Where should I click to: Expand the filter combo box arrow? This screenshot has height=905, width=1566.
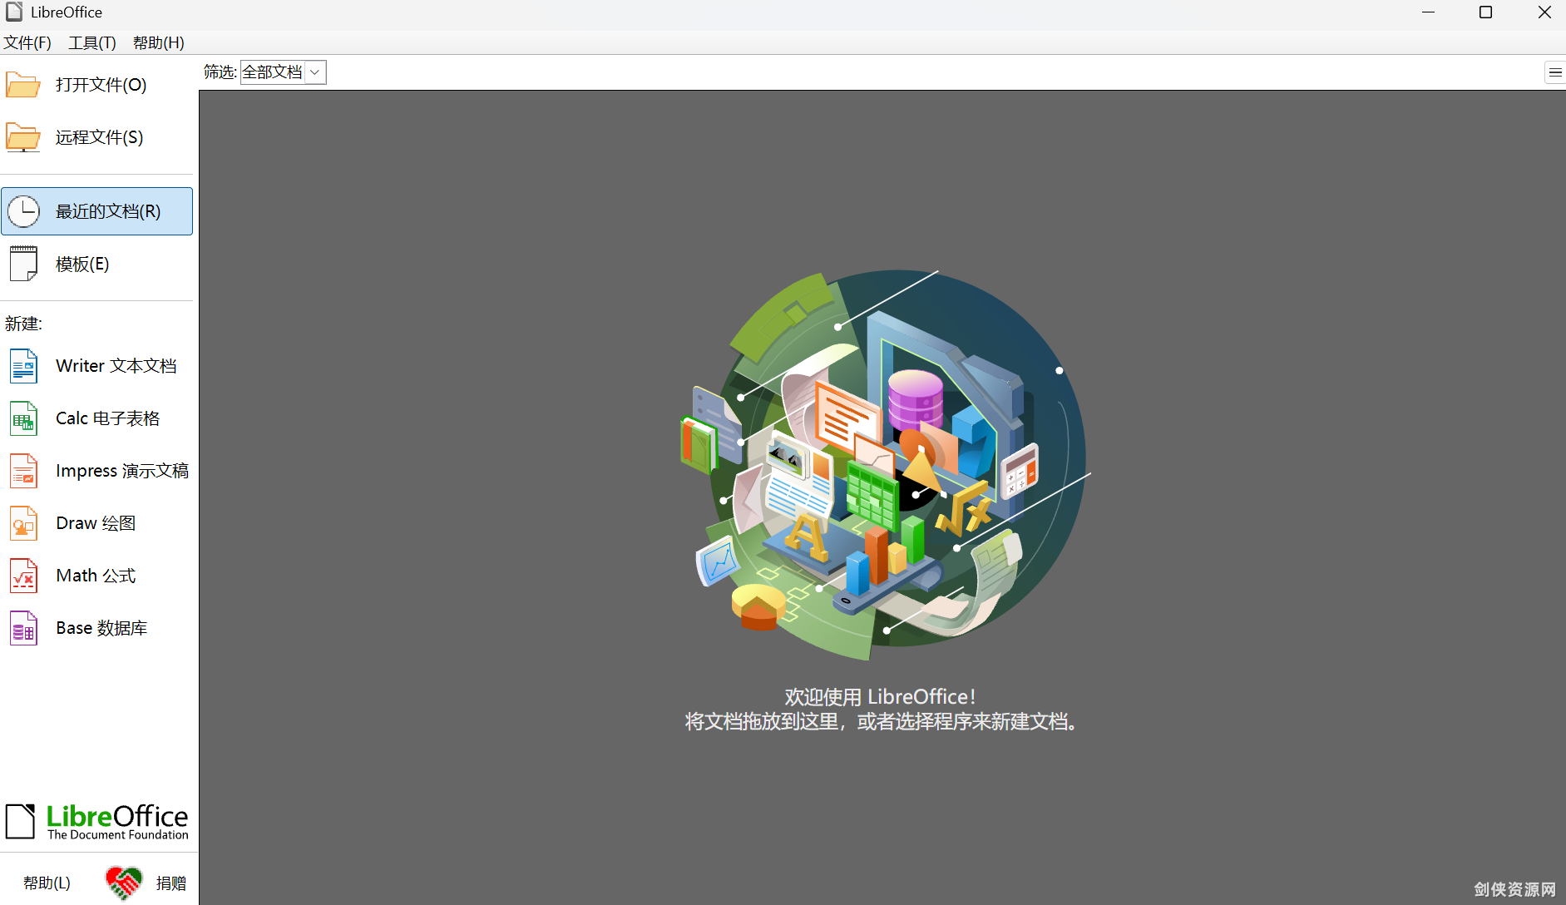pyautogui.click(x=314, y=72)
